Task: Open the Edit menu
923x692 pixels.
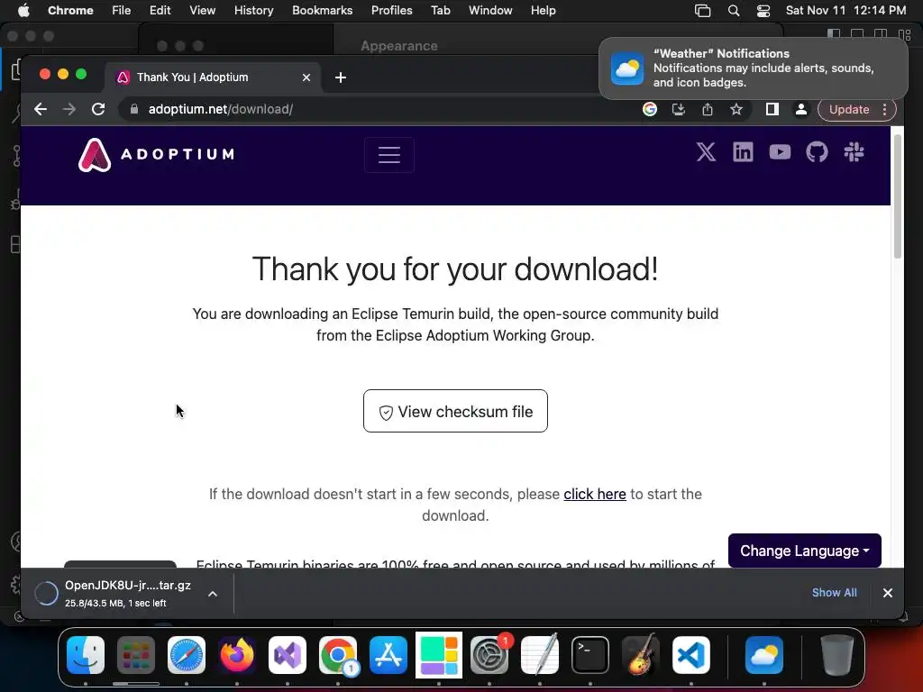Action: pos(160,11)
